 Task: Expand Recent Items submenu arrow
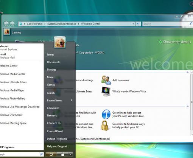tap(72, 100)
